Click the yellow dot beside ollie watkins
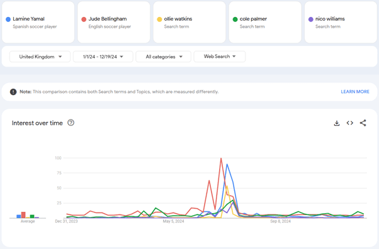The height and width of the screenshot is (249, 379). click(x=159, y=19)
